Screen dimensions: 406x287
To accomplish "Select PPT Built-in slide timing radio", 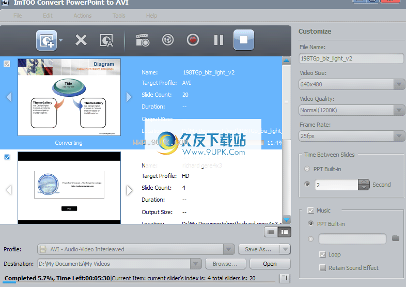I will point(307,169).
